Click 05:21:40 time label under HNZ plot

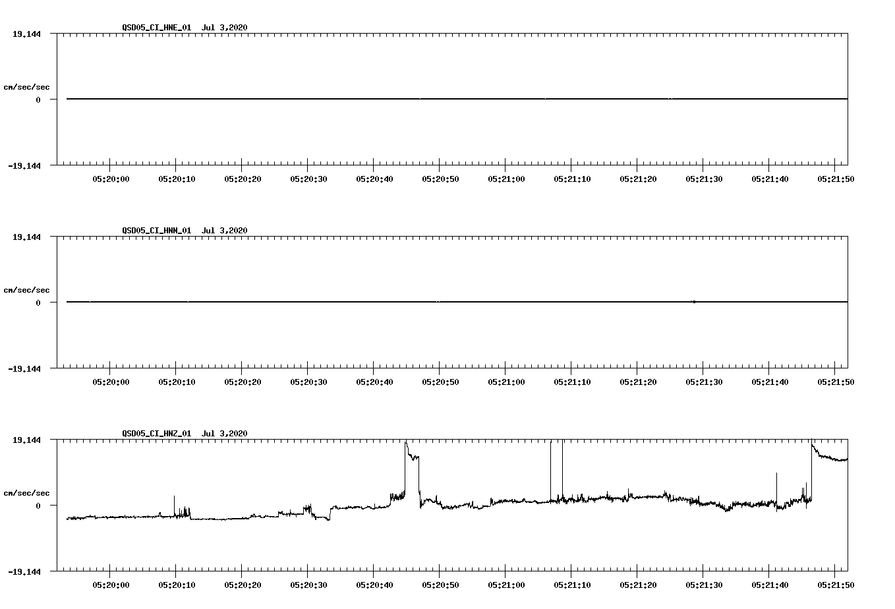click(770, 585)
